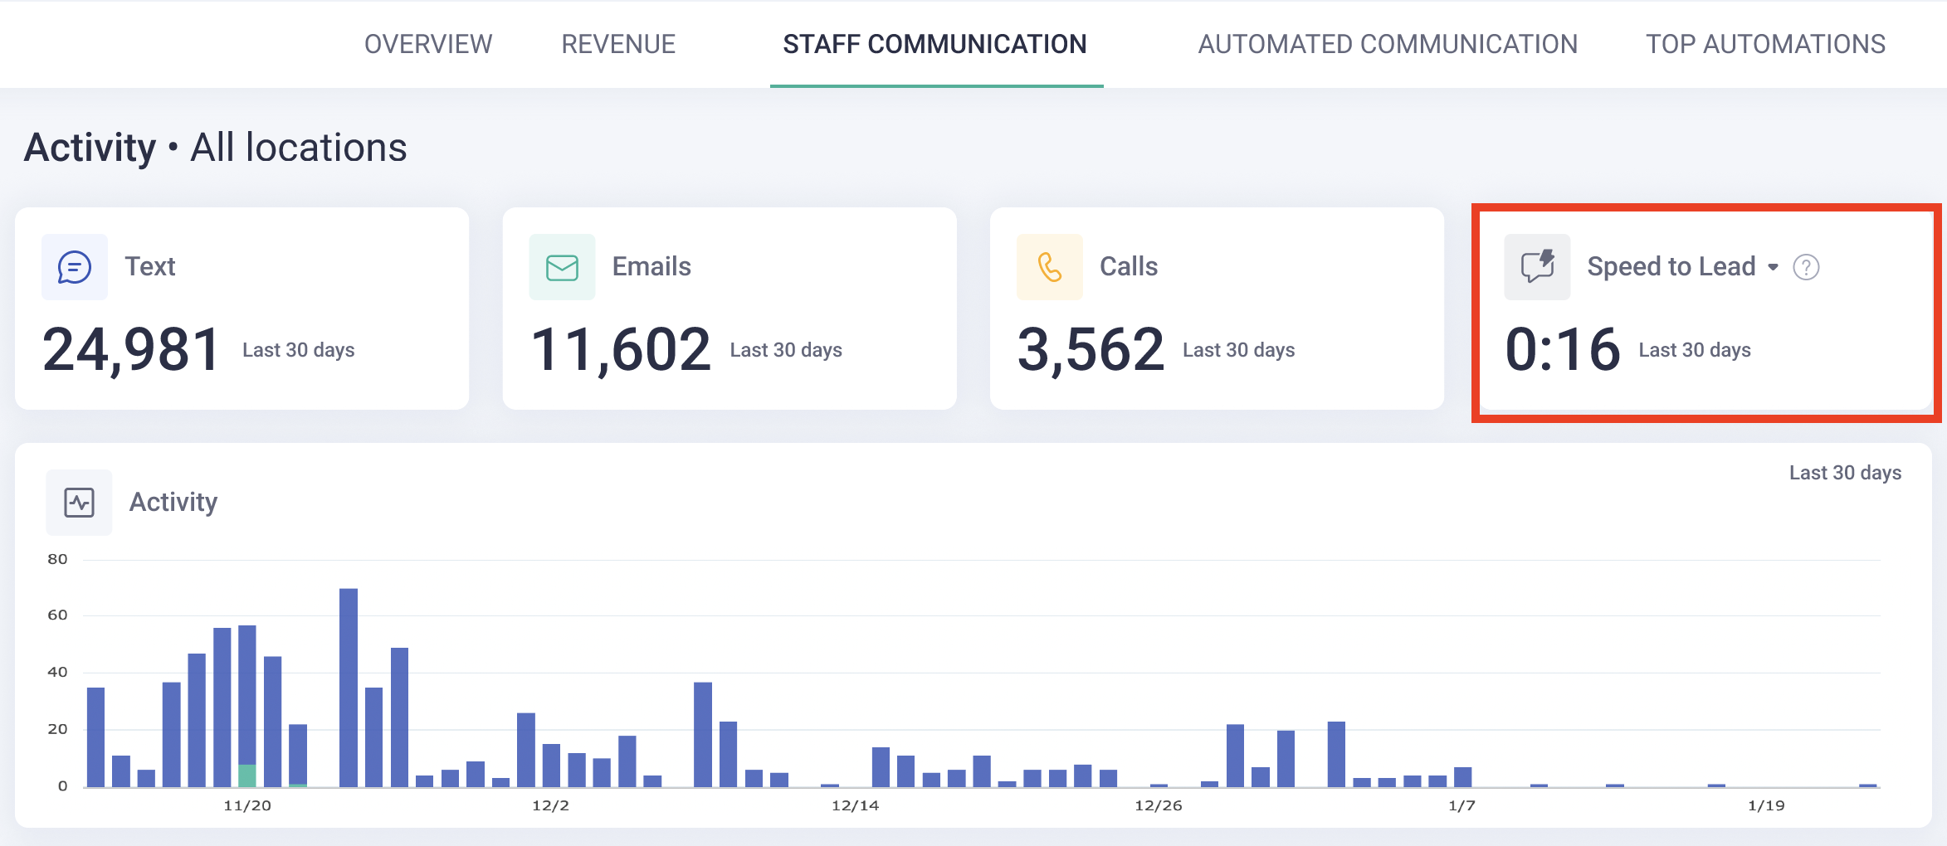Click the tallest chart bar near 70
Viewport: 1947px width, 846px height.
click(349, 688)
